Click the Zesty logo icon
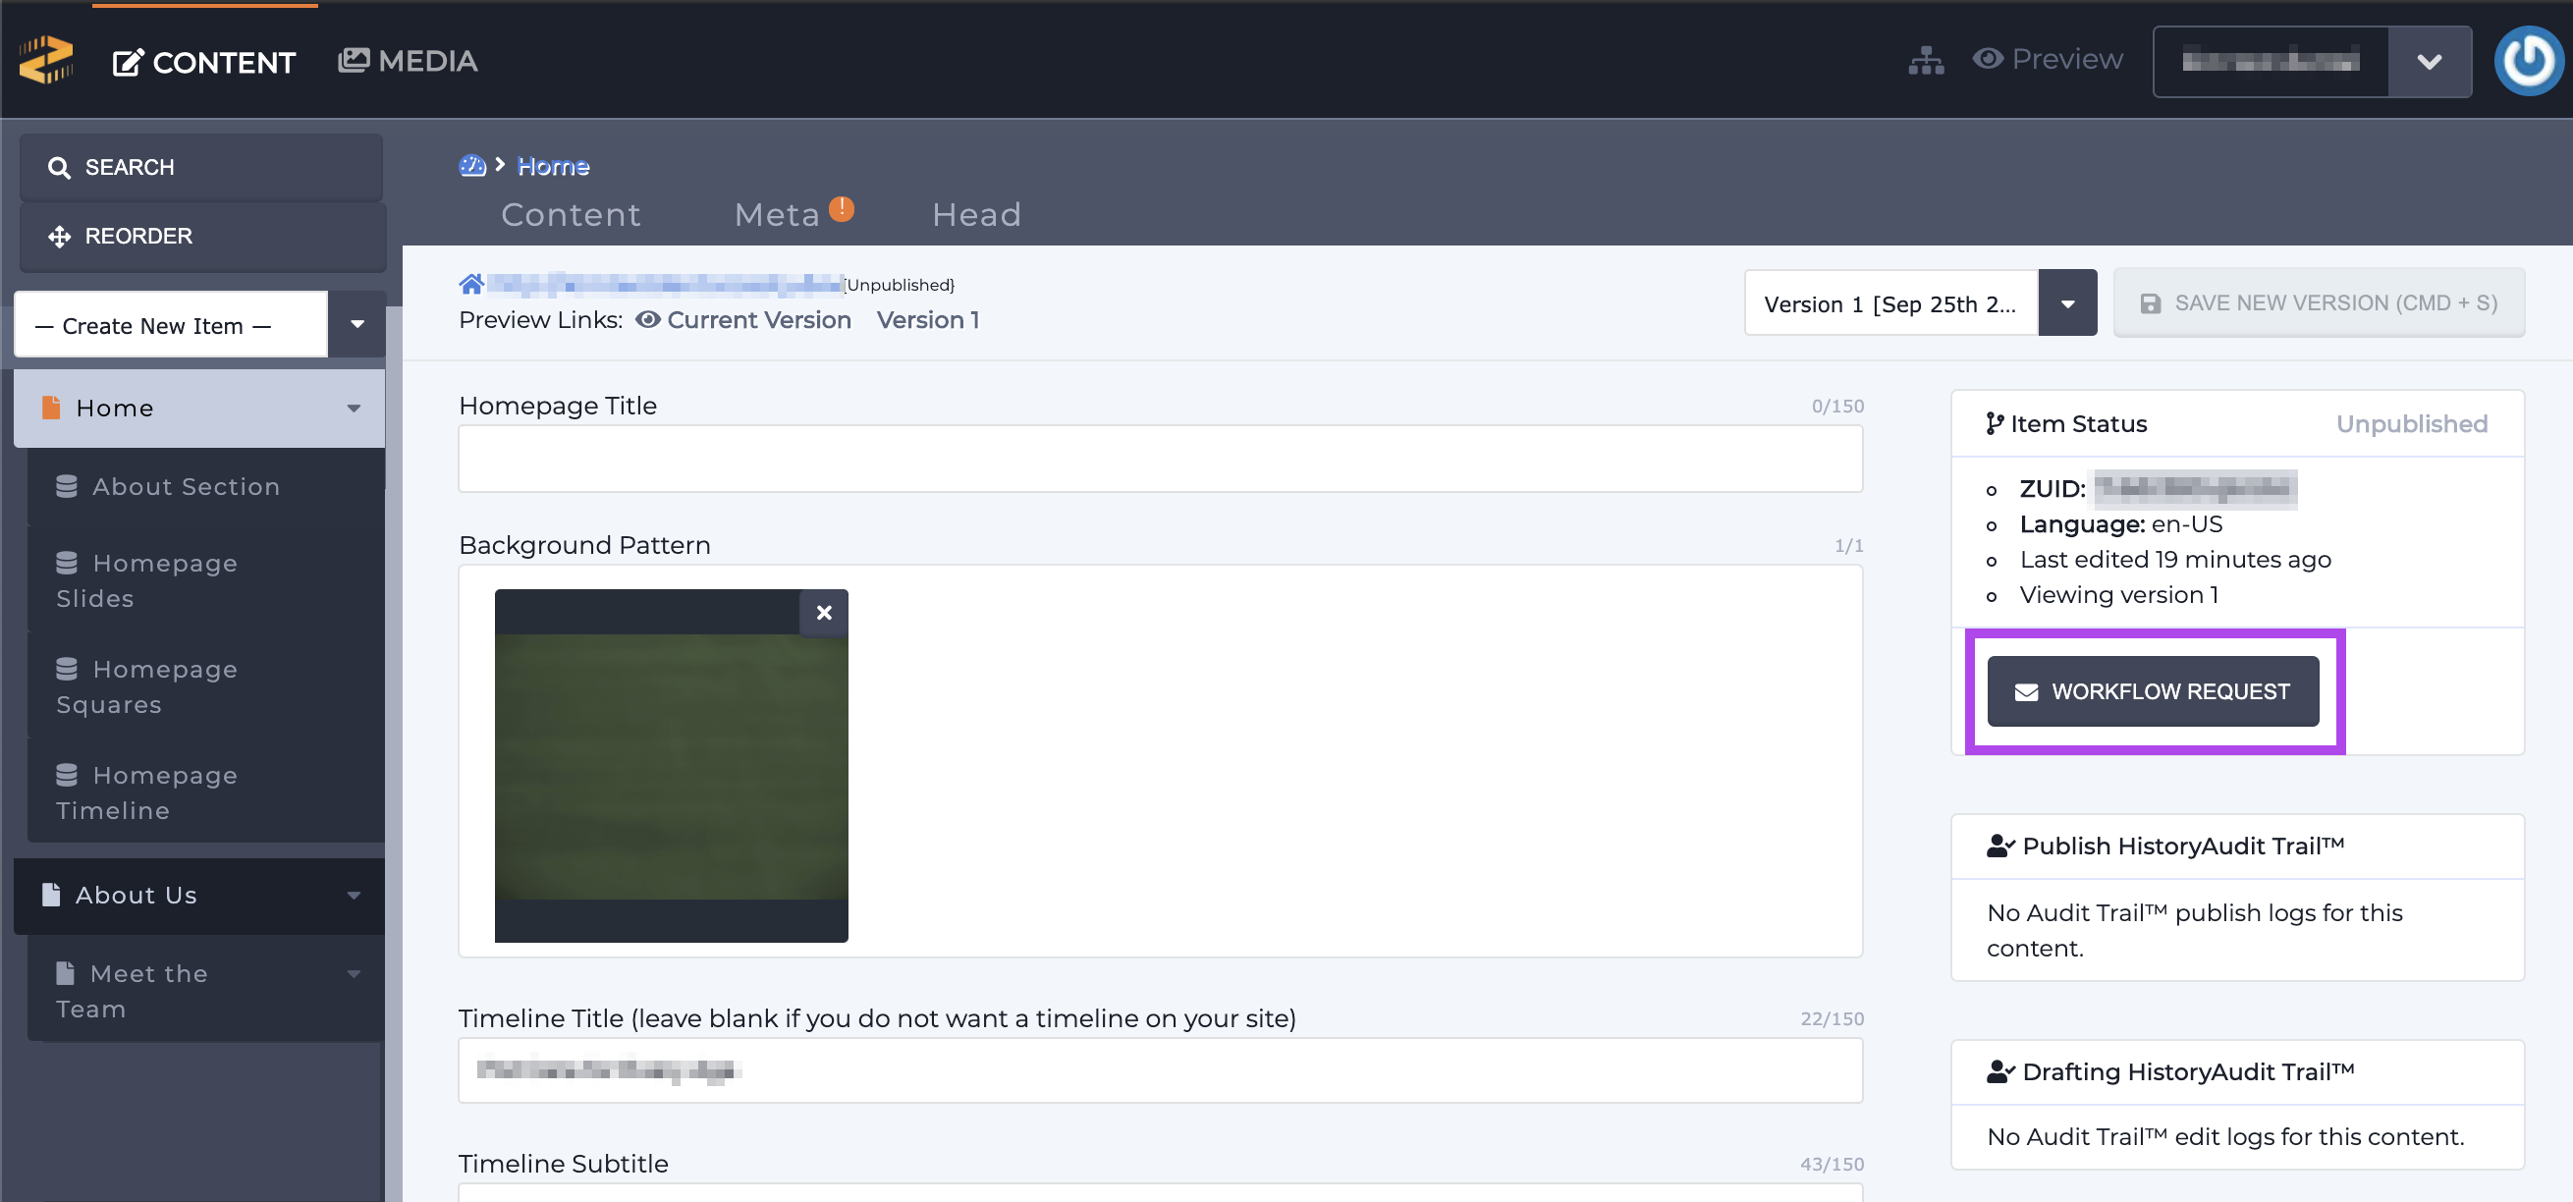This screenshot has height=1202, width=2573. click(46, 60)
